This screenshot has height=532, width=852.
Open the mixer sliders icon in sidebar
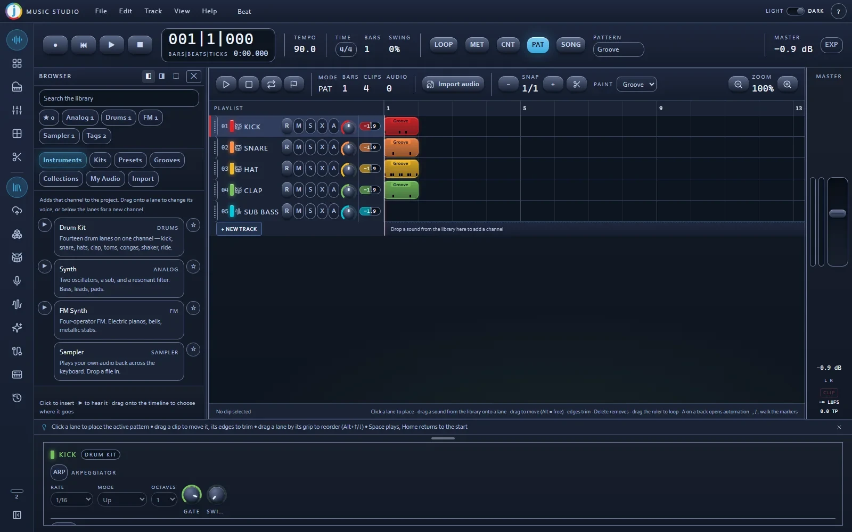17,110
